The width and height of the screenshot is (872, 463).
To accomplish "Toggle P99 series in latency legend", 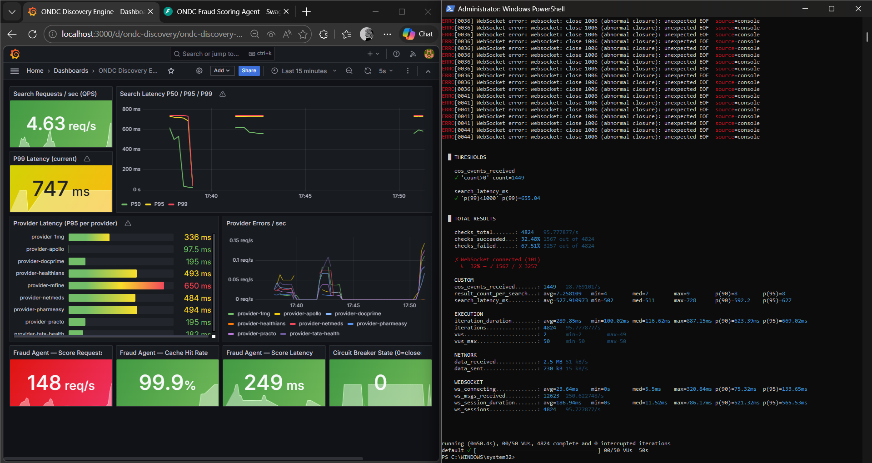I will [x=182, y=204].
